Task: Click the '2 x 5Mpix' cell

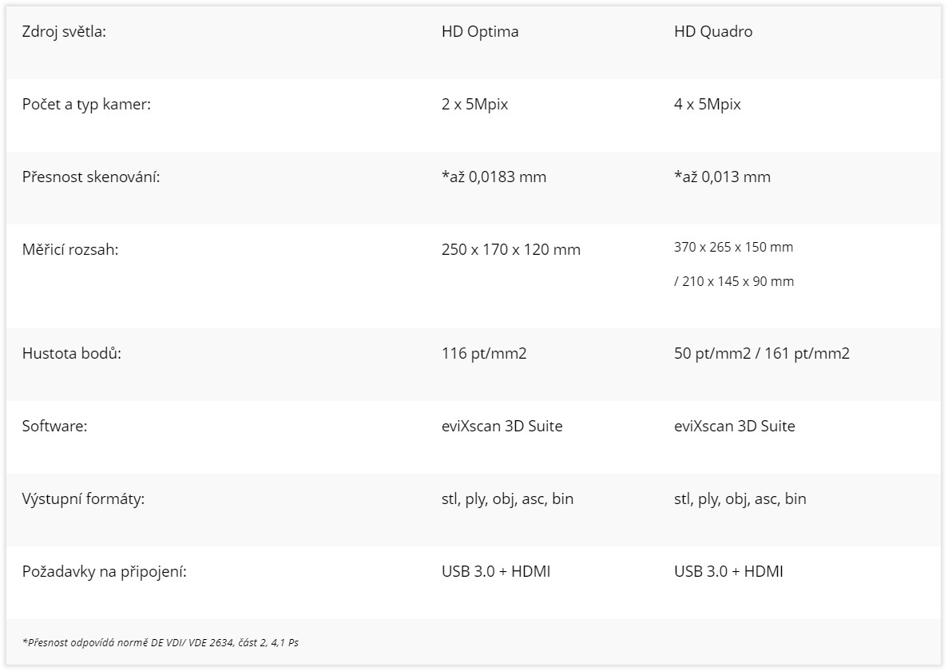Action: pos(474,104)
